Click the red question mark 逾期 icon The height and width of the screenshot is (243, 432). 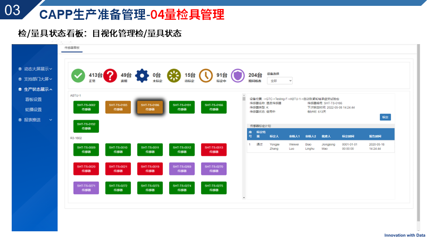tap(110, 76)
